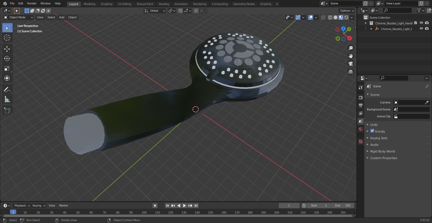Image resolution: width=432 pixels, height=223 pixels.
Task: Toggle the Gravity checkbox
Action: pos(372,131)
